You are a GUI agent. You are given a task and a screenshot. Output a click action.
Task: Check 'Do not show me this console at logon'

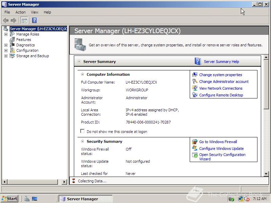click(x=82, y=131)
